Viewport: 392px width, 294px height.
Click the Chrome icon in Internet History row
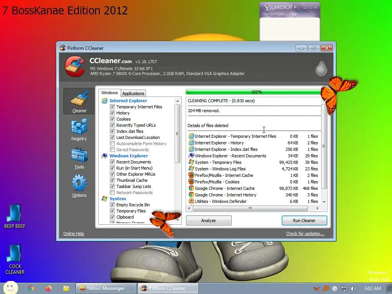pyautogui.click(x=191, y=194)
